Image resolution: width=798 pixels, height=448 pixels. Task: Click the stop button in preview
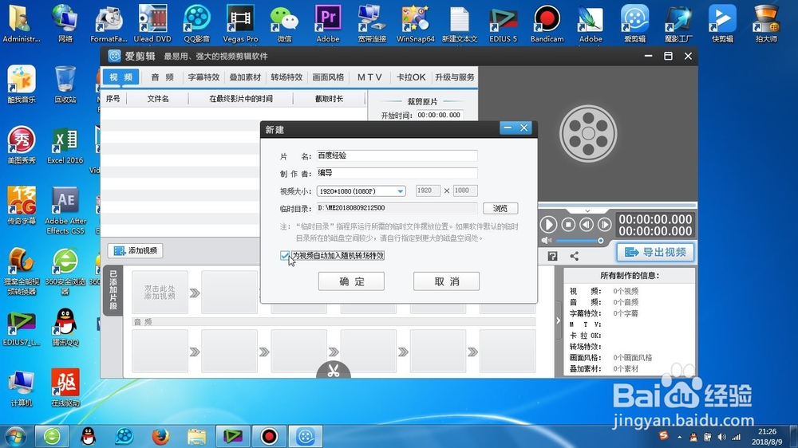(568, 224)
